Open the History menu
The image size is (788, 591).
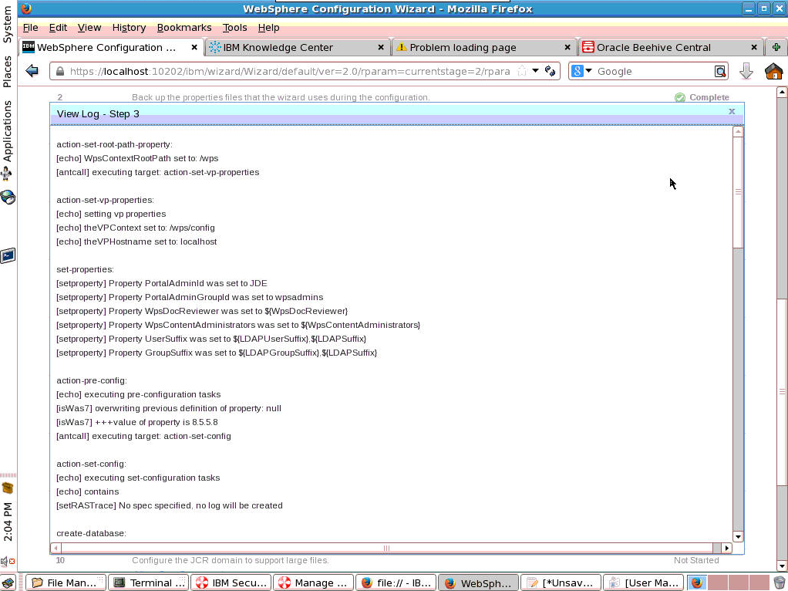pyautogui.click(x=129, y=28)
